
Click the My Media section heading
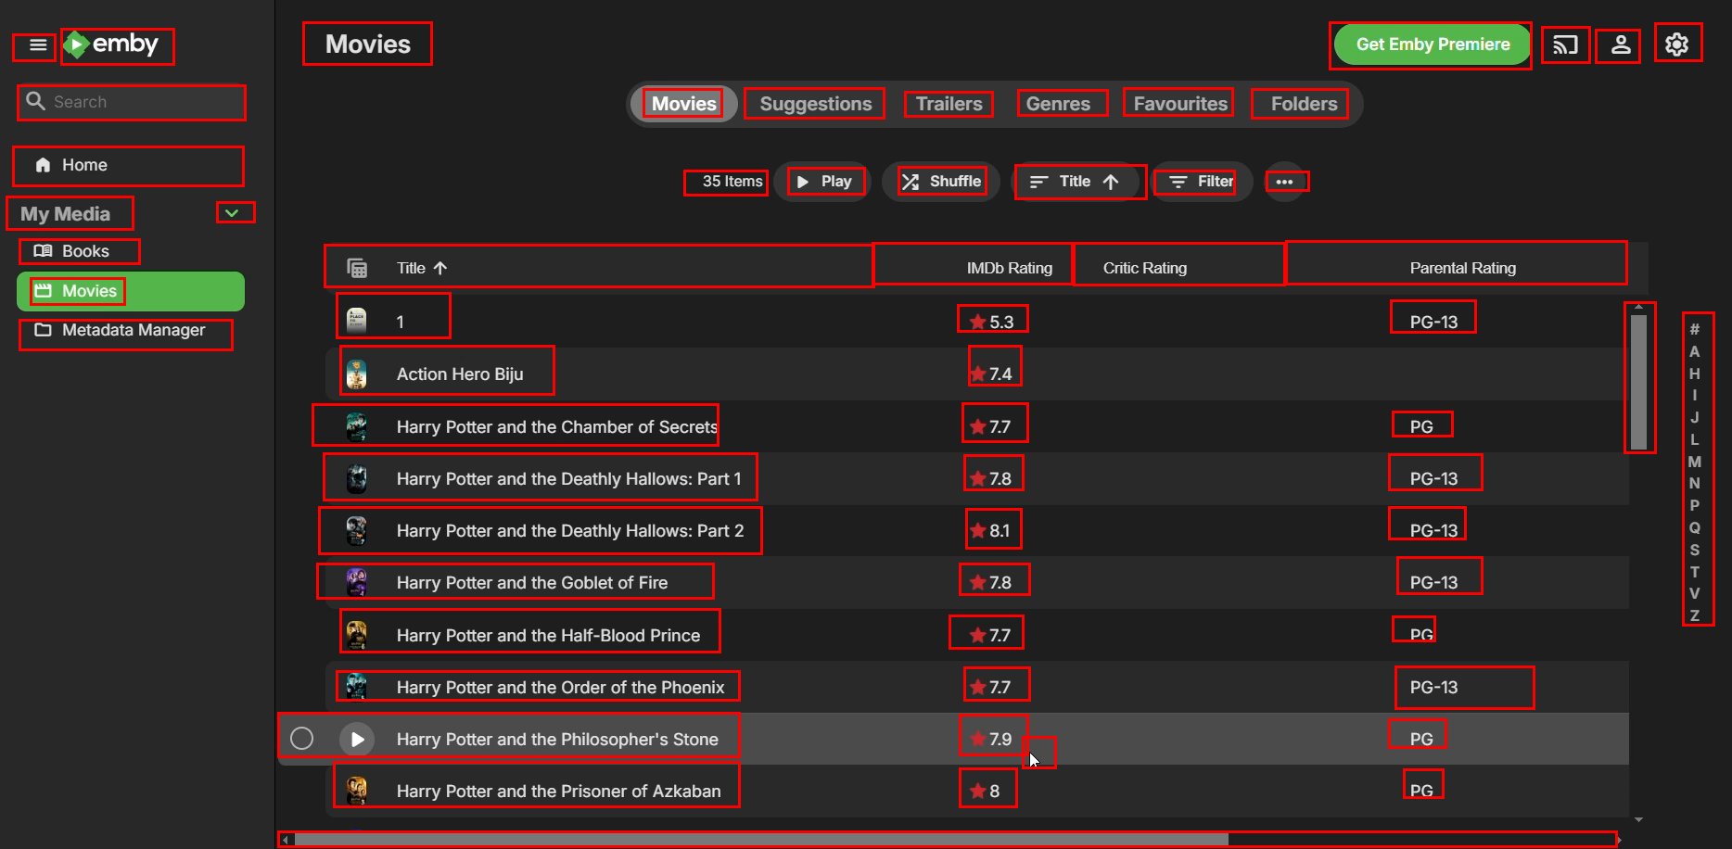(66, 213)
